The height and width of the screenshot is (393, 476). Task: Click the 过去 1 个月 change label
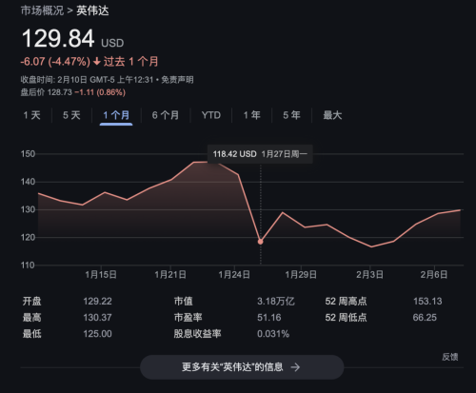click(130, 62)
